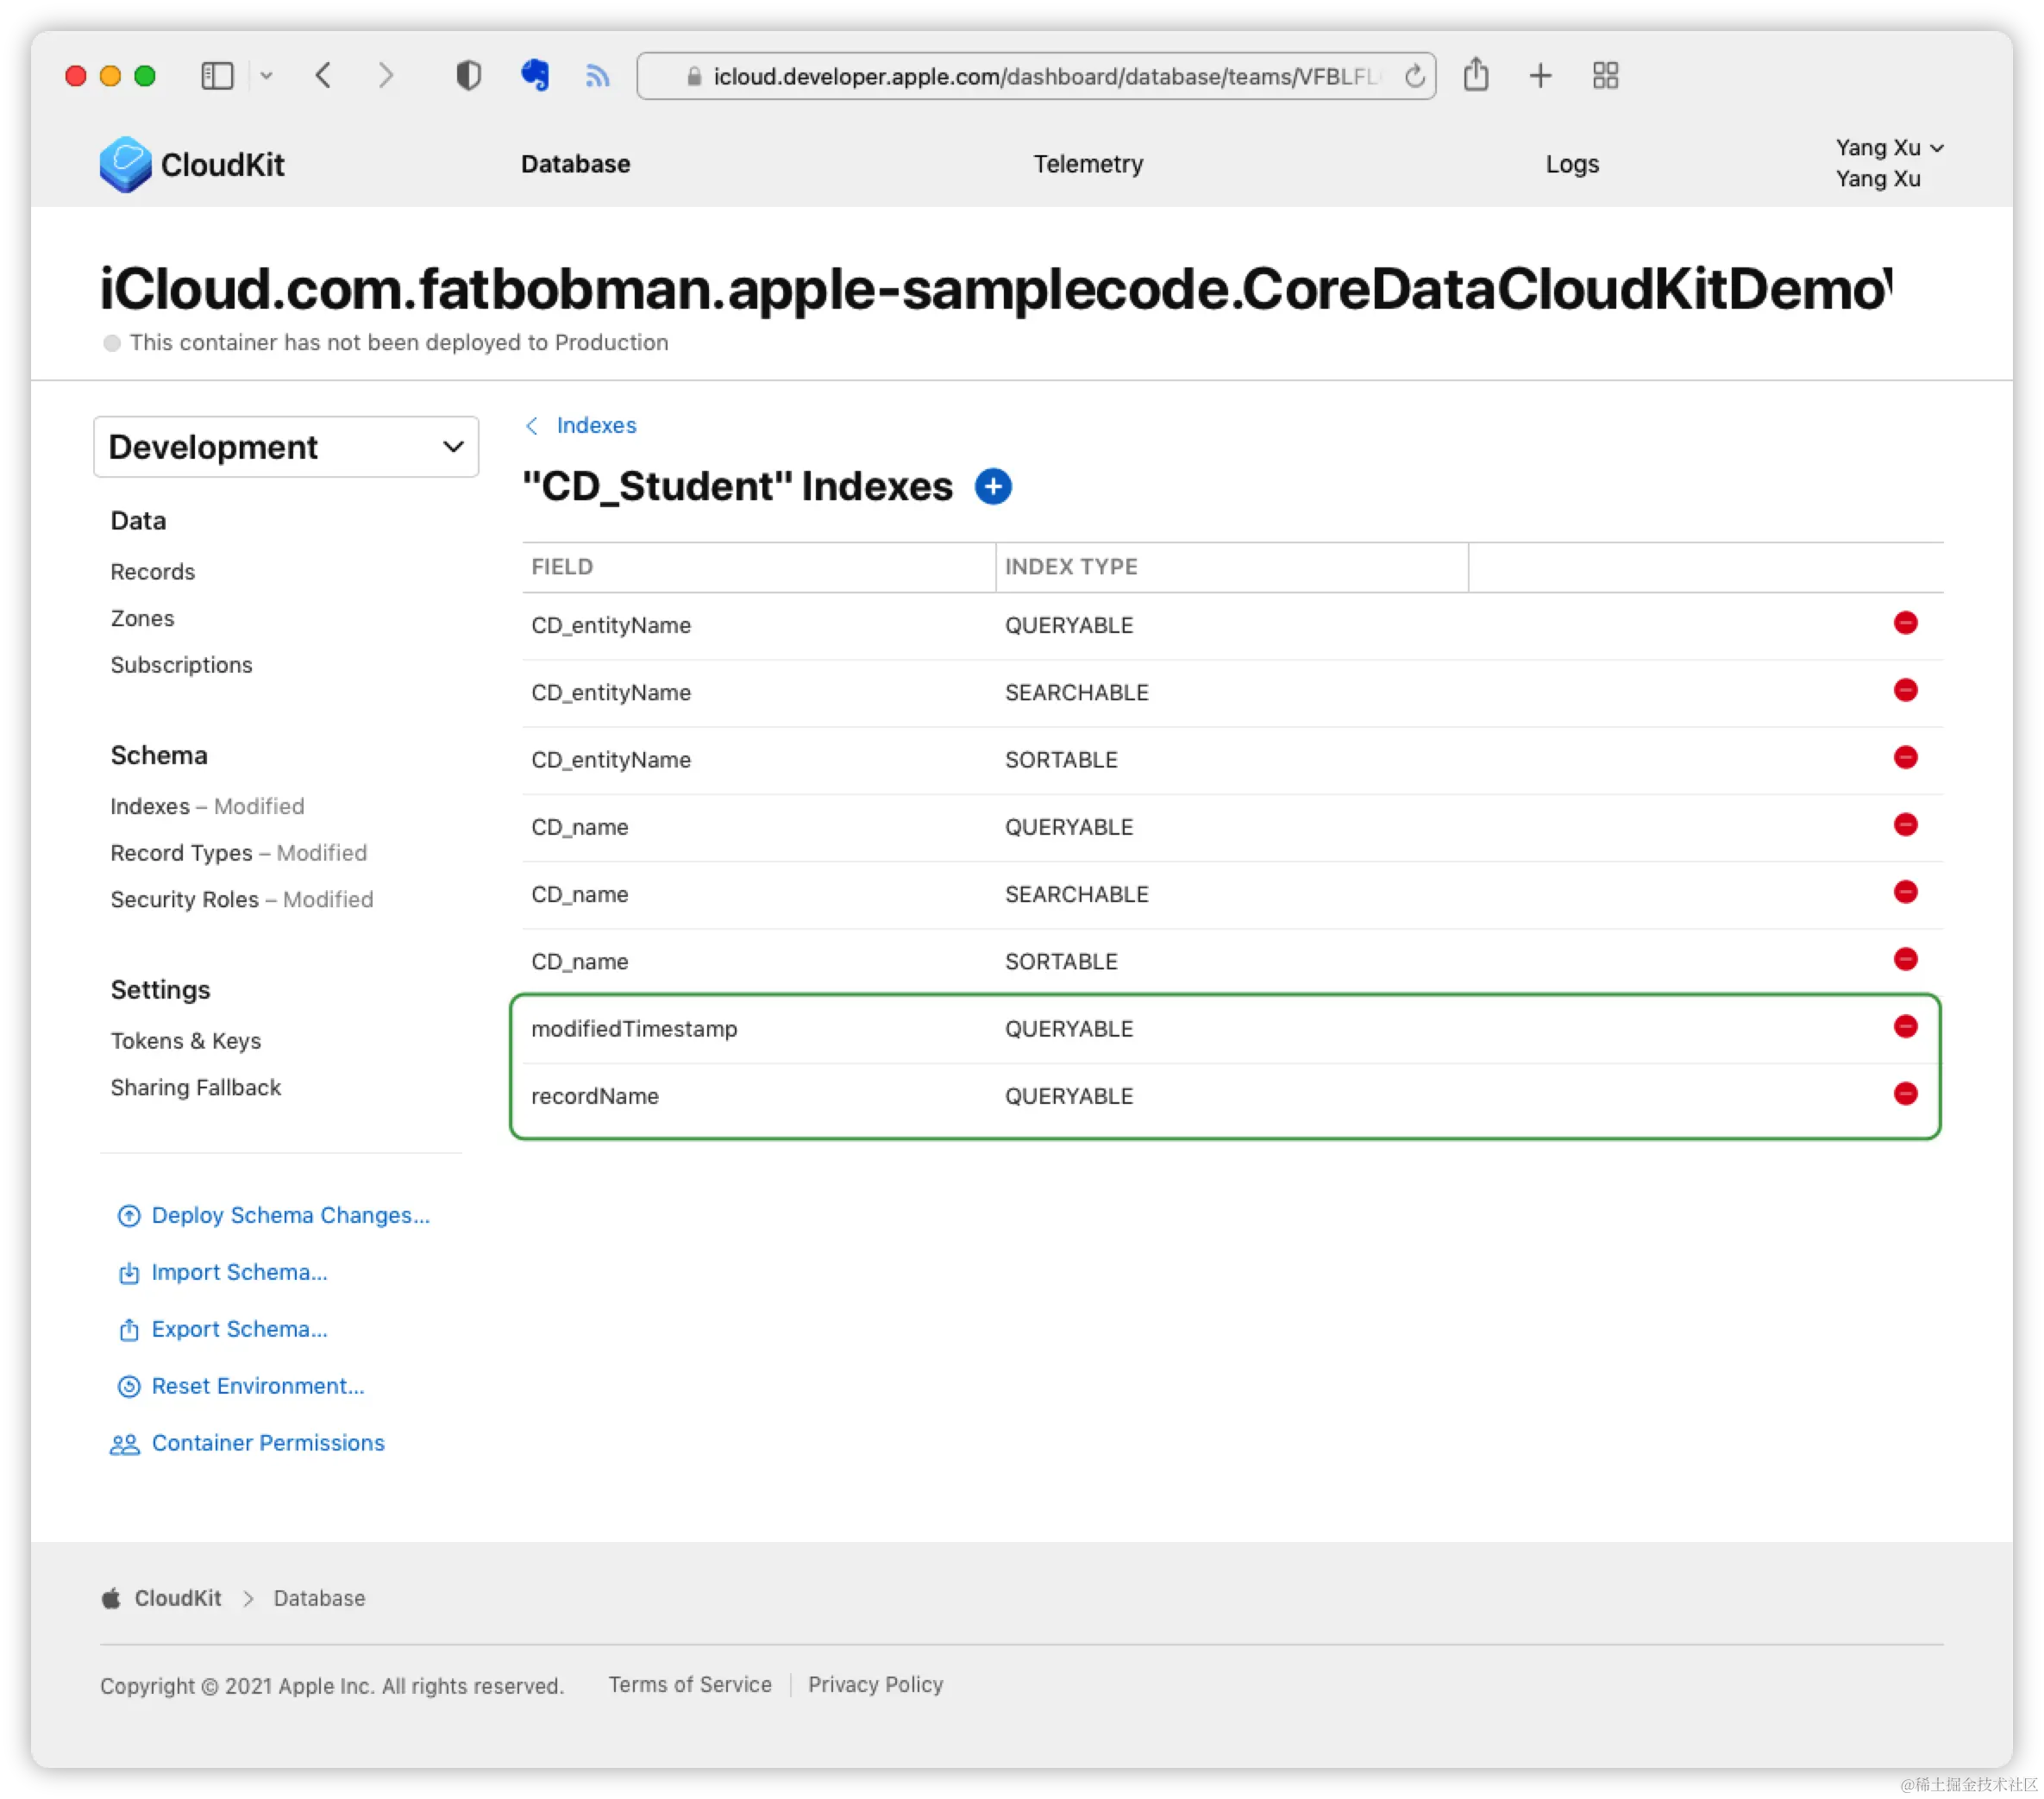
Task: Delete the modifiedTimestamp QUERYABLE index
Action: (x=1905, y=1027)
